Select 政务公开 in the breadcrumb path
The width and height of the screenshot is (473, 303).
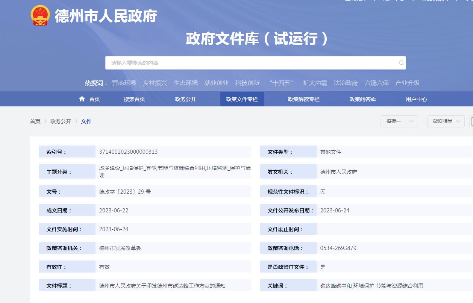[x=60, y=121]
